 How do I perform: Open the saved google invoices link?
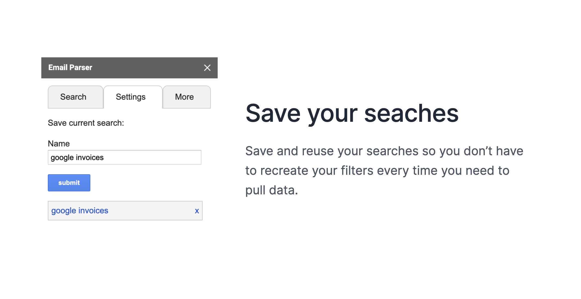[x=80, y=211]
